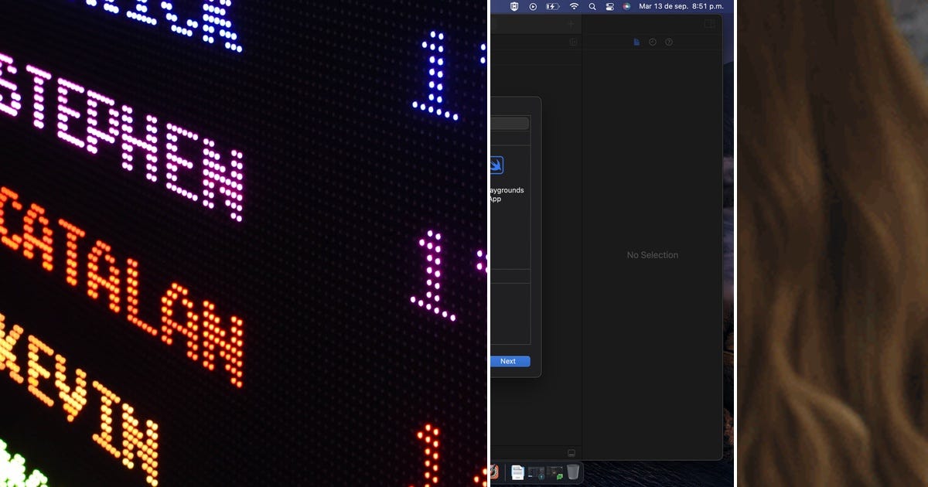Open the battery status menu

click(x=551, y=6)
